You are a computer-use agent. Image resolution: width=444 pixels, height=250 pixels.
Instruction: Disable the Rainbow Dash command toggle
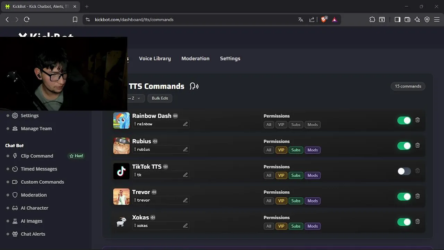tap(404, 120)
